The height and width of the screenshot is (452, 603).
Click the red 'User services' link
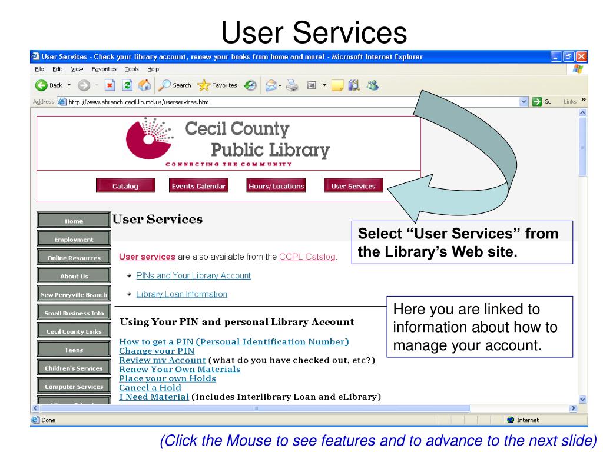(x=147, y=257)
